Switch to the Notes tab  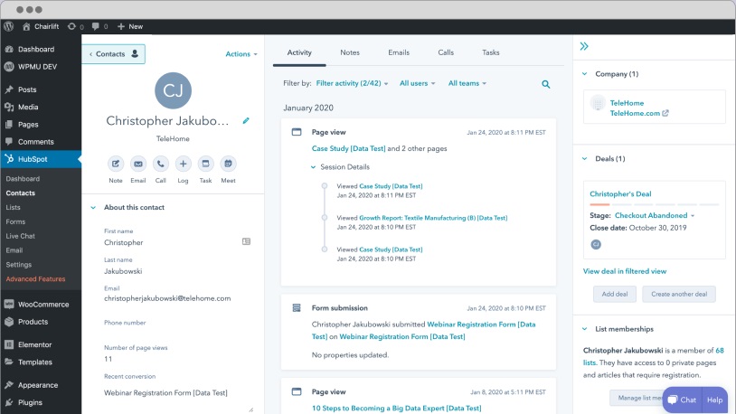click(x=350, y=52)
